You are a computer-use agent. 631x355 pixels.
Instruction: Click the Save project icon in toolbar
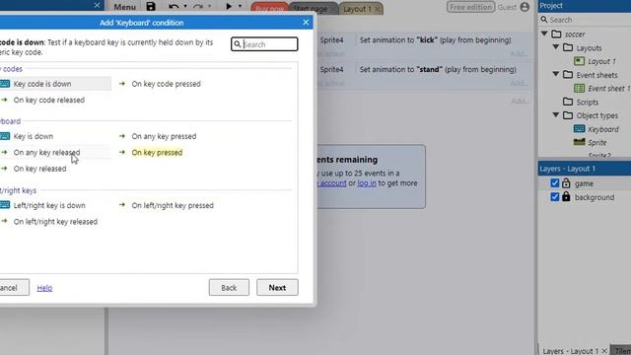[x=151, y=7]
